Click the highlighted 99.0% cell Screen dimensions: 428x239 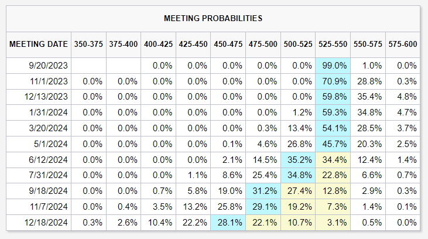333,66
